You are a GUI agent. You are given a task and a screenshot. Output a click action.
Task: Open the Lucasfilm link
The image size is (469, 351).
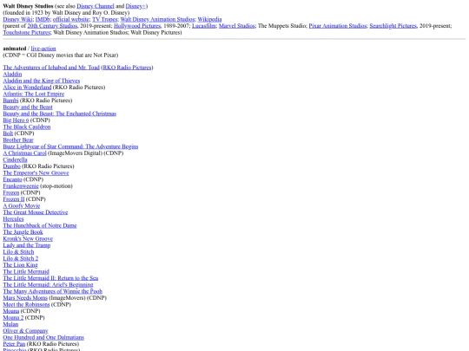tap(204, 26)
